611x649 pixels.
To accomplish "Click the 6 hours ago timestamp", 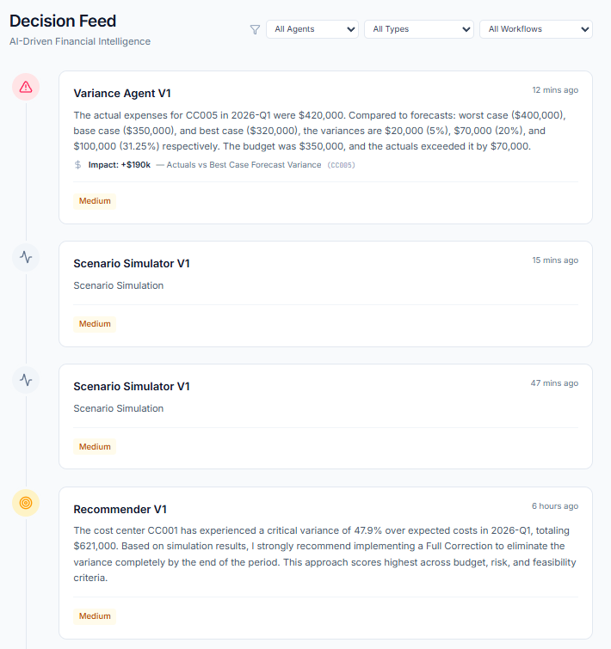I will click(x=555, y=506).
